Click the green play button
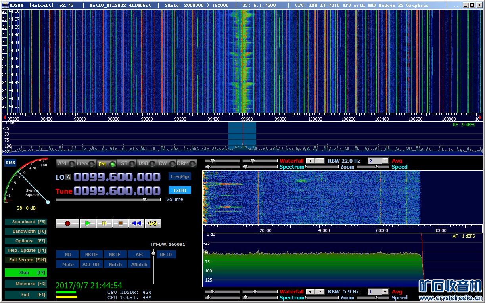 click(88, 223)
